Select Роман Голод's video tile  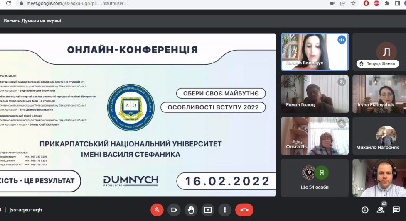(x=315, y=94)
